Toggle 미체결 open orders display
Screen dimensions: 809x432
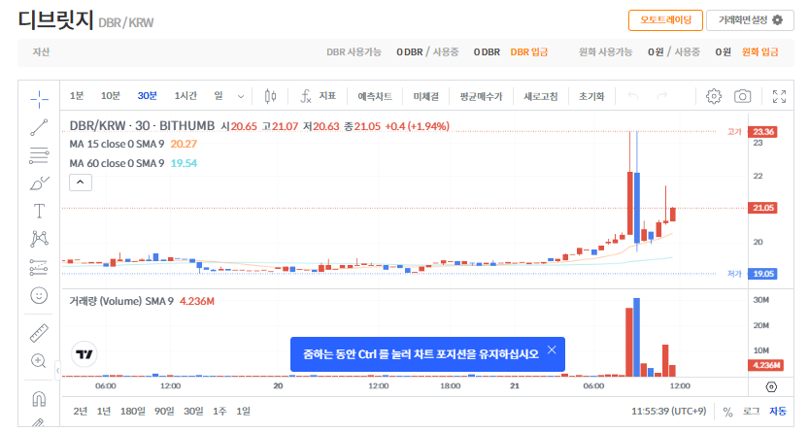(425, 96)
